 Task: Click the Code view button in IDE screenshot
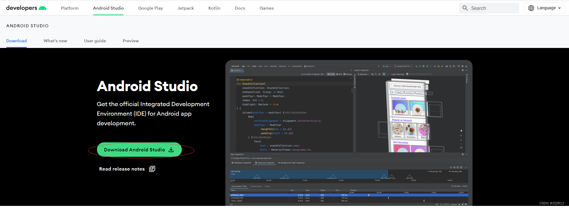pyautogui.click(x=331, y=74)
